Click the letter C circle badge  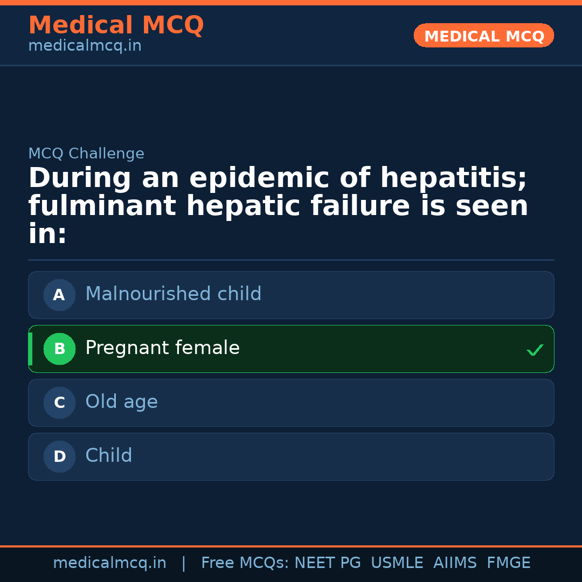(x=59, y=403)
